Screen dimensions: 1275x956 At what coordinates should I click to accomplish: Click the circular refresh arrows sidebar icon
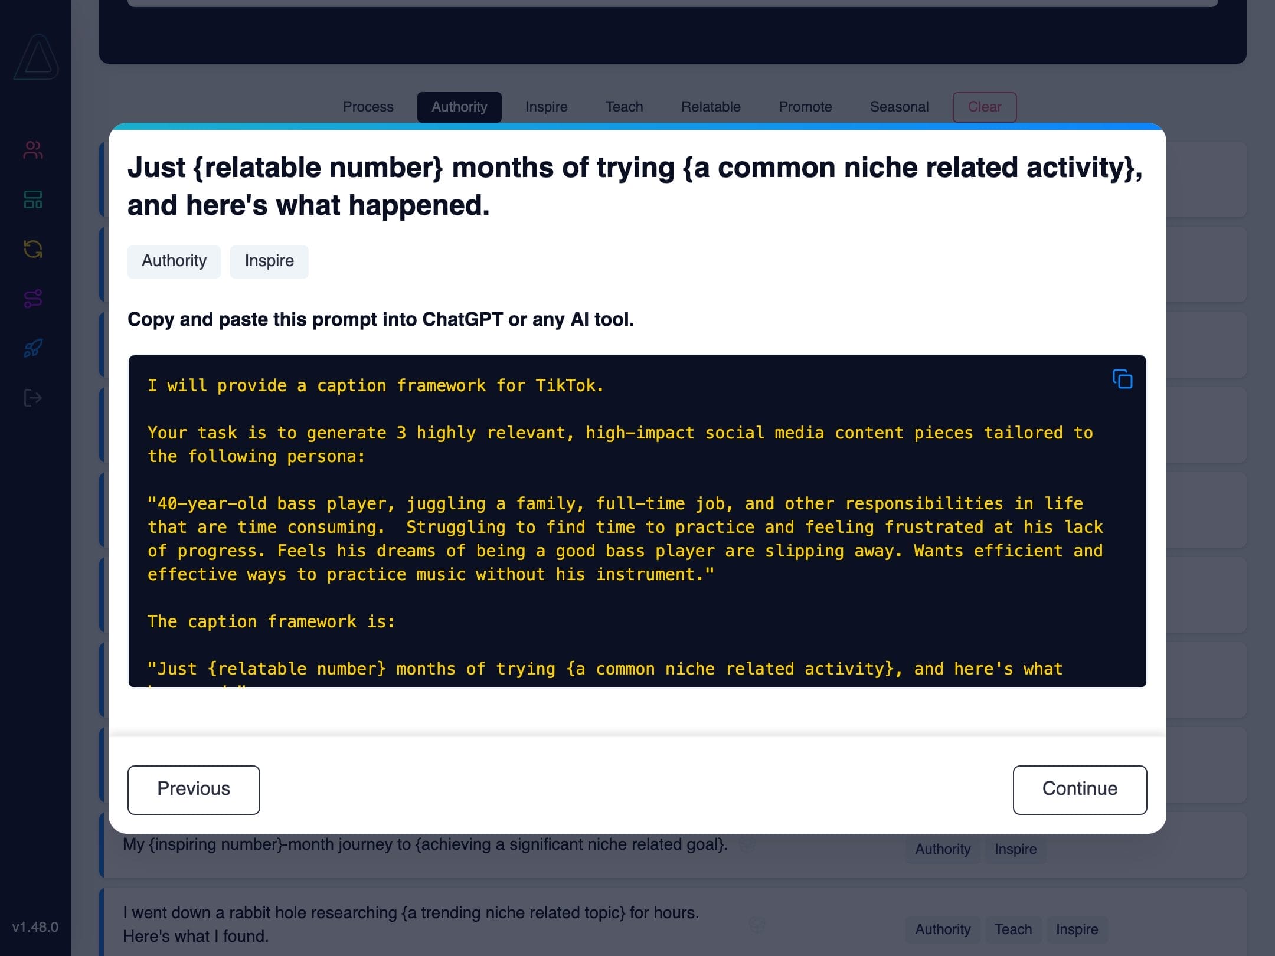click(x=33, y=249)
